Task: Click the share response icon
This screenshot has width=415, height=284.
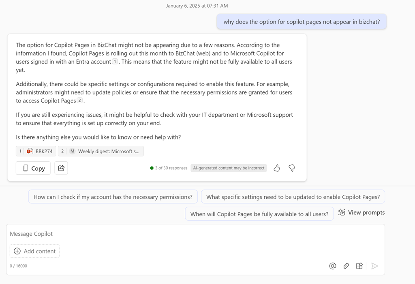Action: pos(61,168)
